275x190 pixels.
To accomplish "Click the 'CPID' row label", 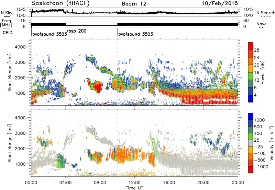I will coord(8,33).
